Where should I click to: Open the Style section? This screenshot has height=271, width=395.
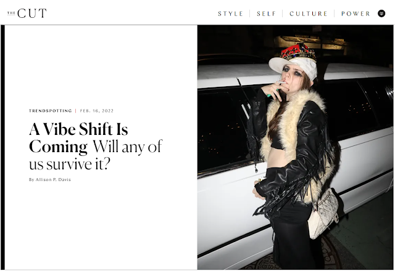click(x=230, y=14)
